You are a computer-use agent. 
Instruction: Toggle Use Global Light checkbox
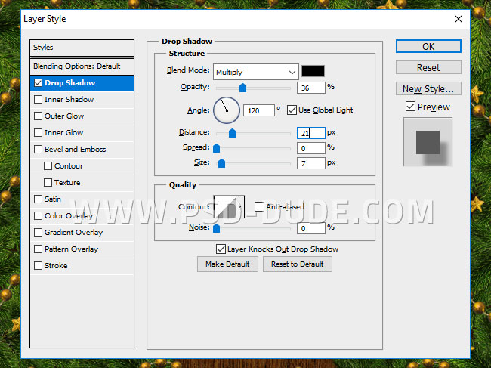[x=292, y=110]
